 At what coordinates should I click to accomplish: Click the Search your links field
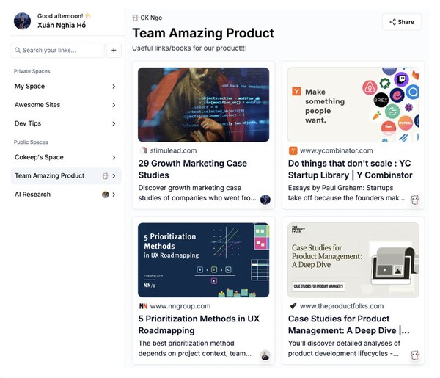click(x=59, y=50)
